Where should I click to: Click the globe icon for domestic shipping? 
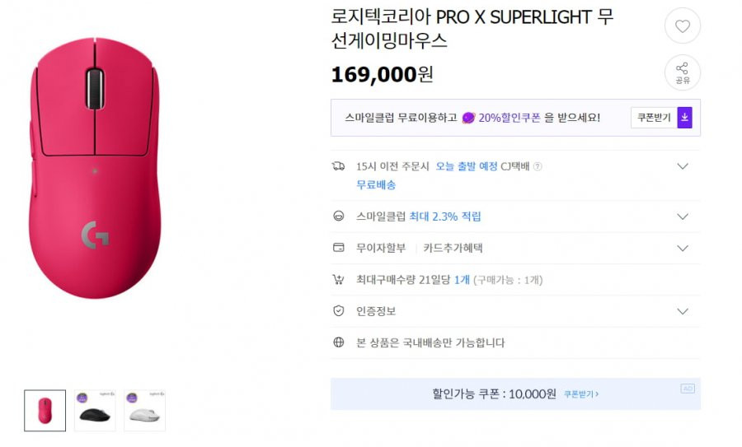[338, 342]
